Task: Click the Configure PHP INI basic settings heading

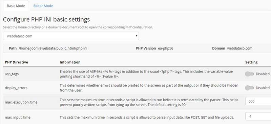Action: [46, 20]
